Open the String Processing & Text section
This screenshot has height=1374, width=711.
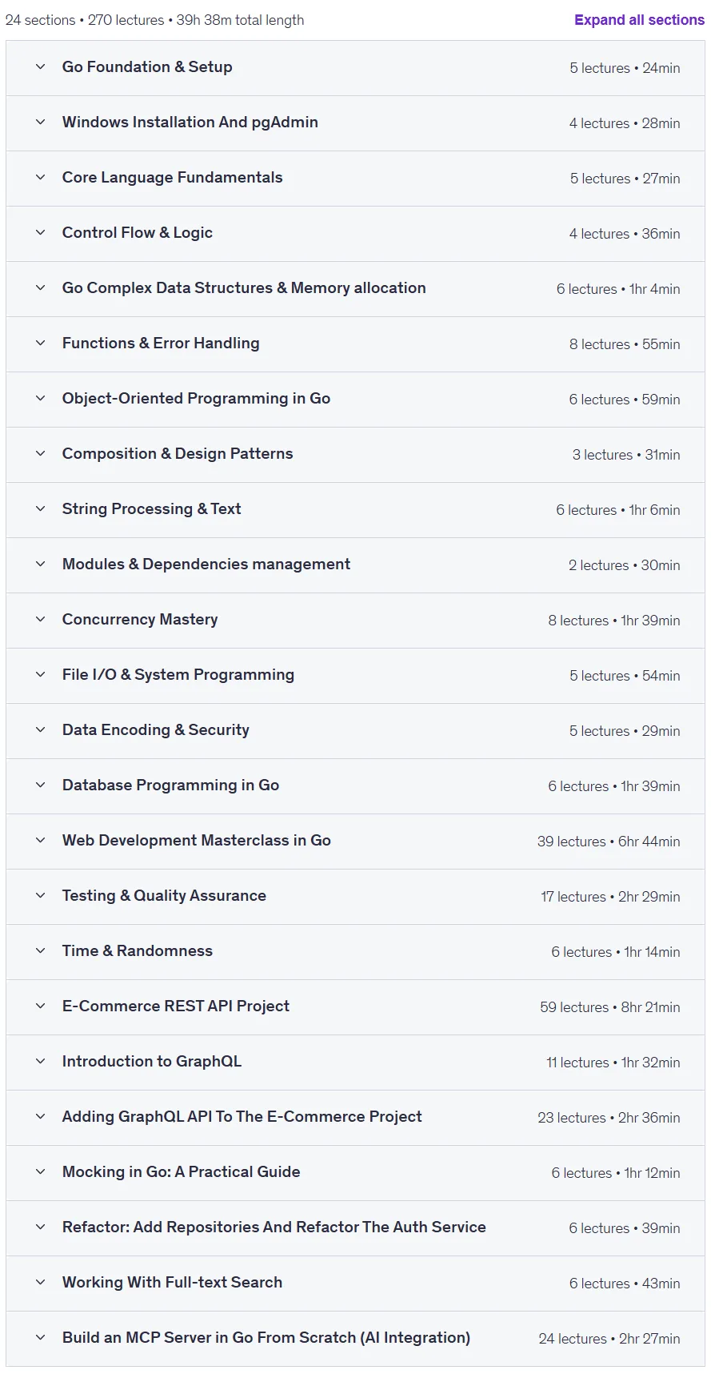point(355,510)
